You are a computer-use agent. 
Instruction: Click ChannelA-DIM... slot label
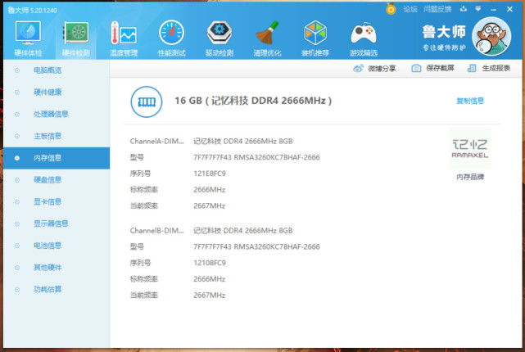(156, 141)
